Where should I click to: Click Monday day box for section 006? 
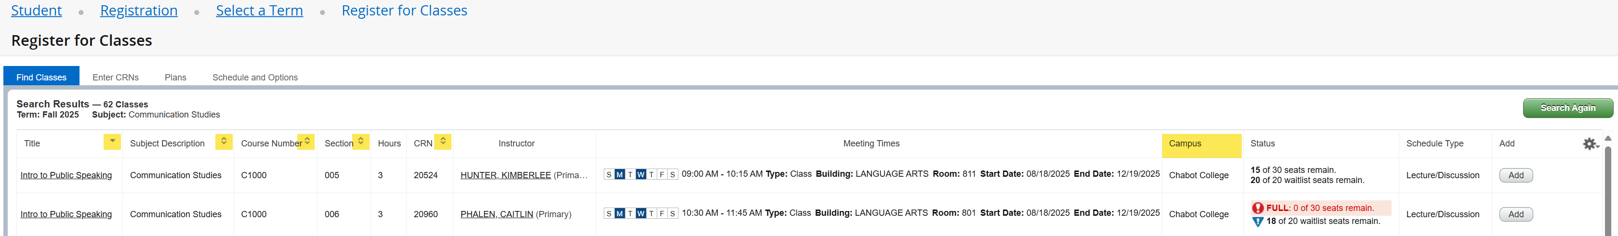point(619,213)
